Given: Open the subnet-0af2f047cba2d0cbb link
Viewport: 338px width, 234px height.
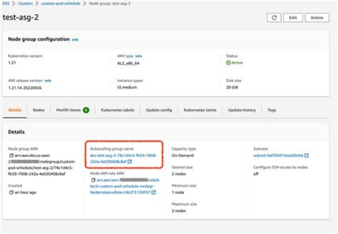Looking at the screenshot, I should click(x=278, y=155).
